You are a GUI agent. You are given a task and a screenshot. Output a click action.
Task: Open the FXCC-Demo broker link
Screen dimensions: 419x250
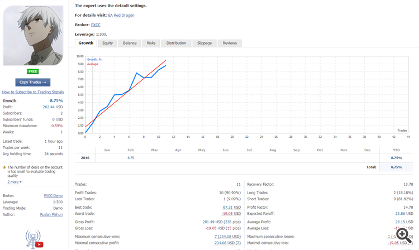(x=53, y=196)
